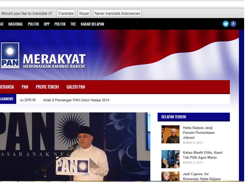Open article 'Jadi Capres, Ini Komentar Hatta Rajasa'
The height and width of the screenshot is (186, 248).
(x=202, y=176)
